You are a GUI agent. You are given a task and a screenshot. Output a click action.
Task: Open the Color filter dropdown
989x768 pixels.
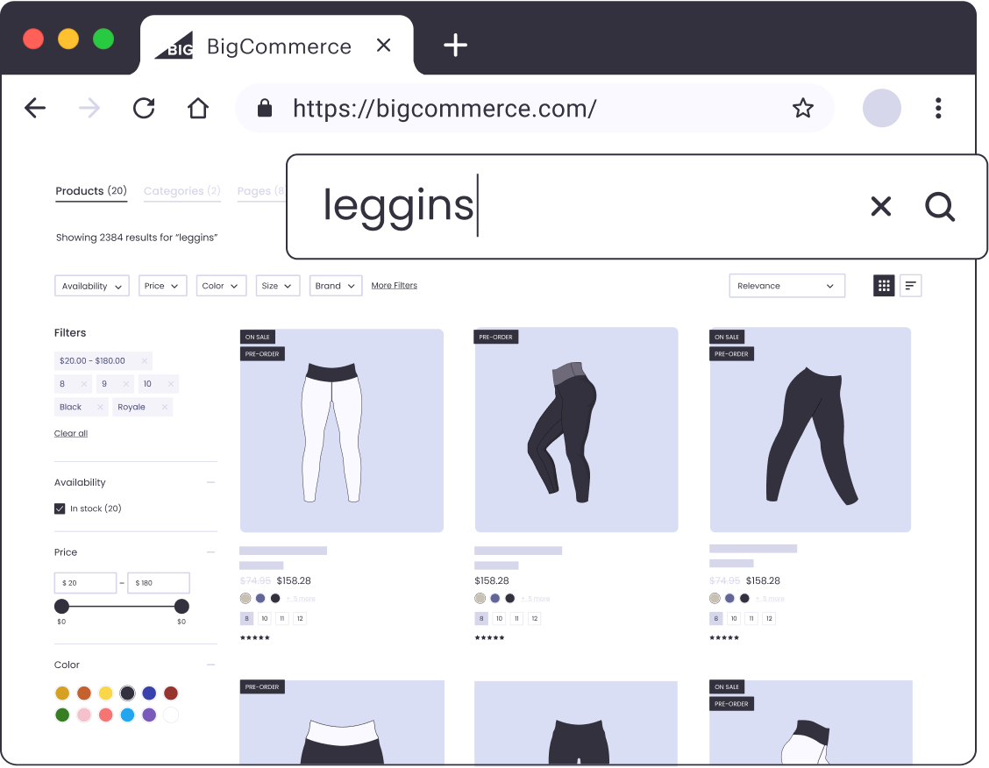tap(221, 286)
